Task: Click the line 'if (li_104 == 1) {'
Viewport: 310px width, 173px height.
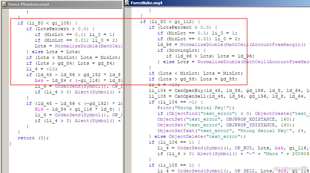Action: click(175, 142)
